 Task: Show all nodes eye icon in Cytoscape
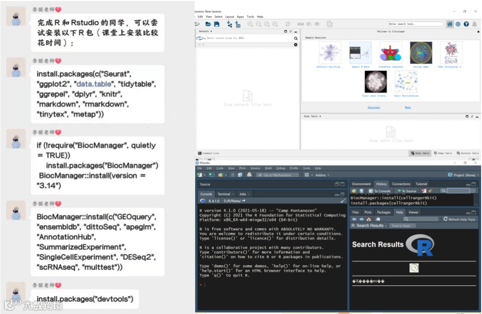pos(317,24)
